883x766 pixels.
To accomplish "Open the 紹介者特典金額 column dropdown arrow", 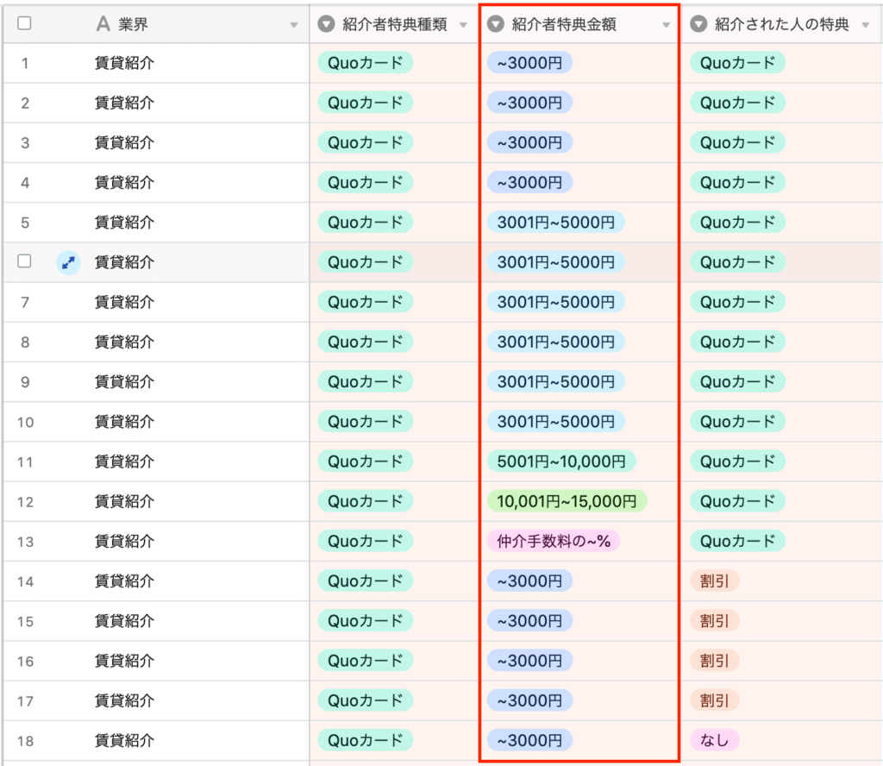I will click(667, 25).
